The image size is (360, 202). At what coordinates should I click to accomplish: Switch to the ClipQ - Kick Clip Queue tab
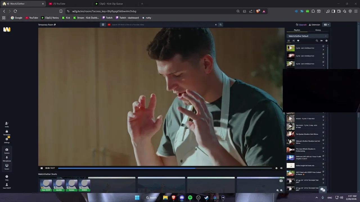click(x=115, y=4)
